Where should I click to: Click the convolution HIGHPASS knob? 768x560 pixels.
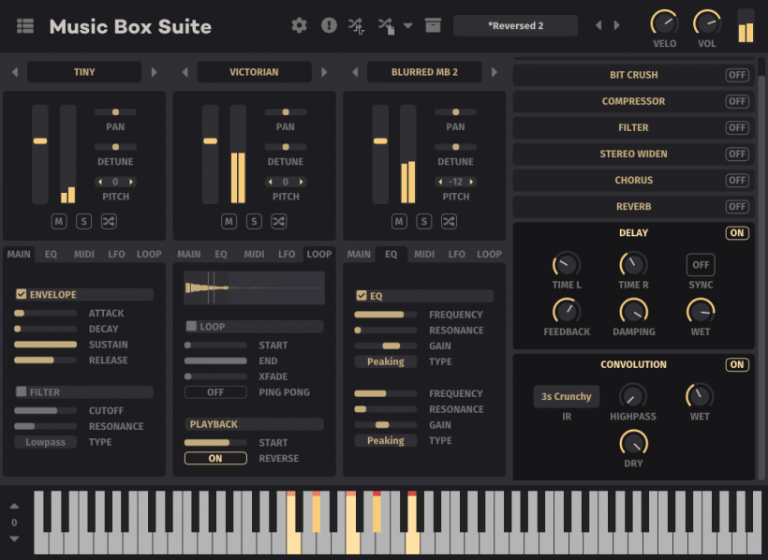[x=633, y=396]
